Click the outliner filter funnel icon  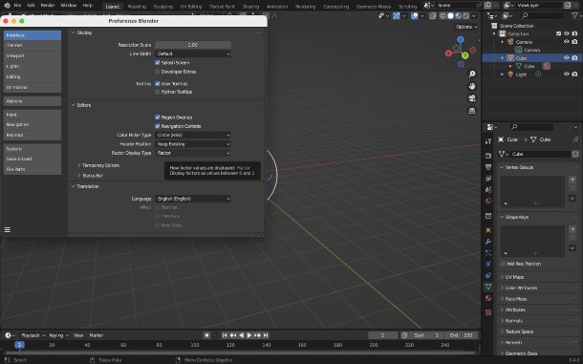[574, 15]
